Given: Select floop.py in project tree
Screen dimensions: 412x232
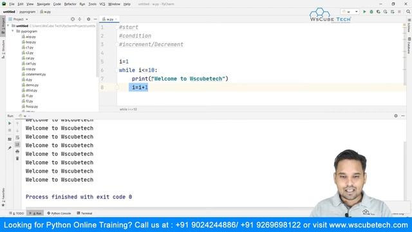Looking at the screenshot, I should (30, 106).
